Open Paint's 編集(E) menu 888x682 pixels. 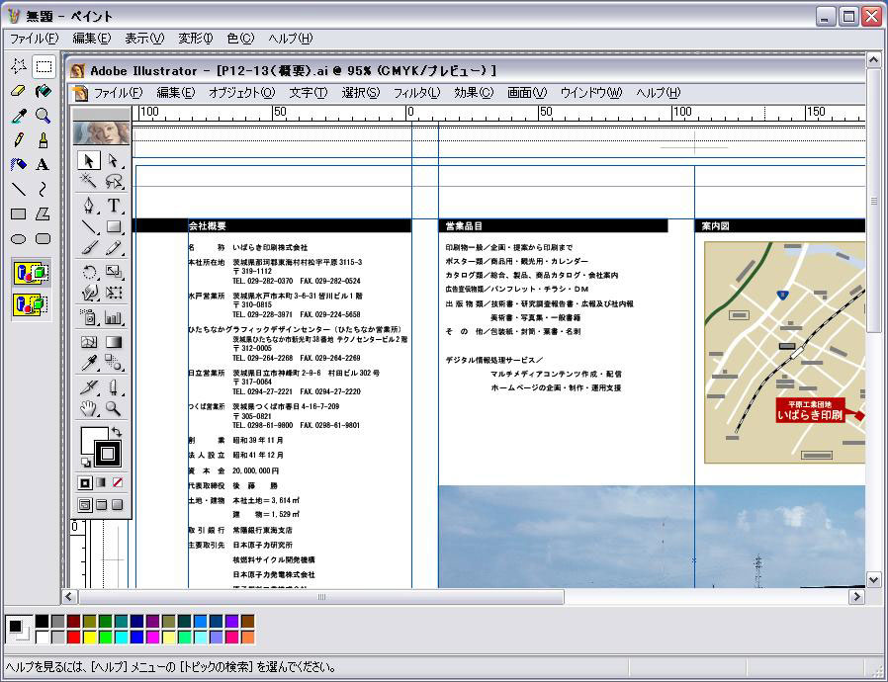(92, 39)
